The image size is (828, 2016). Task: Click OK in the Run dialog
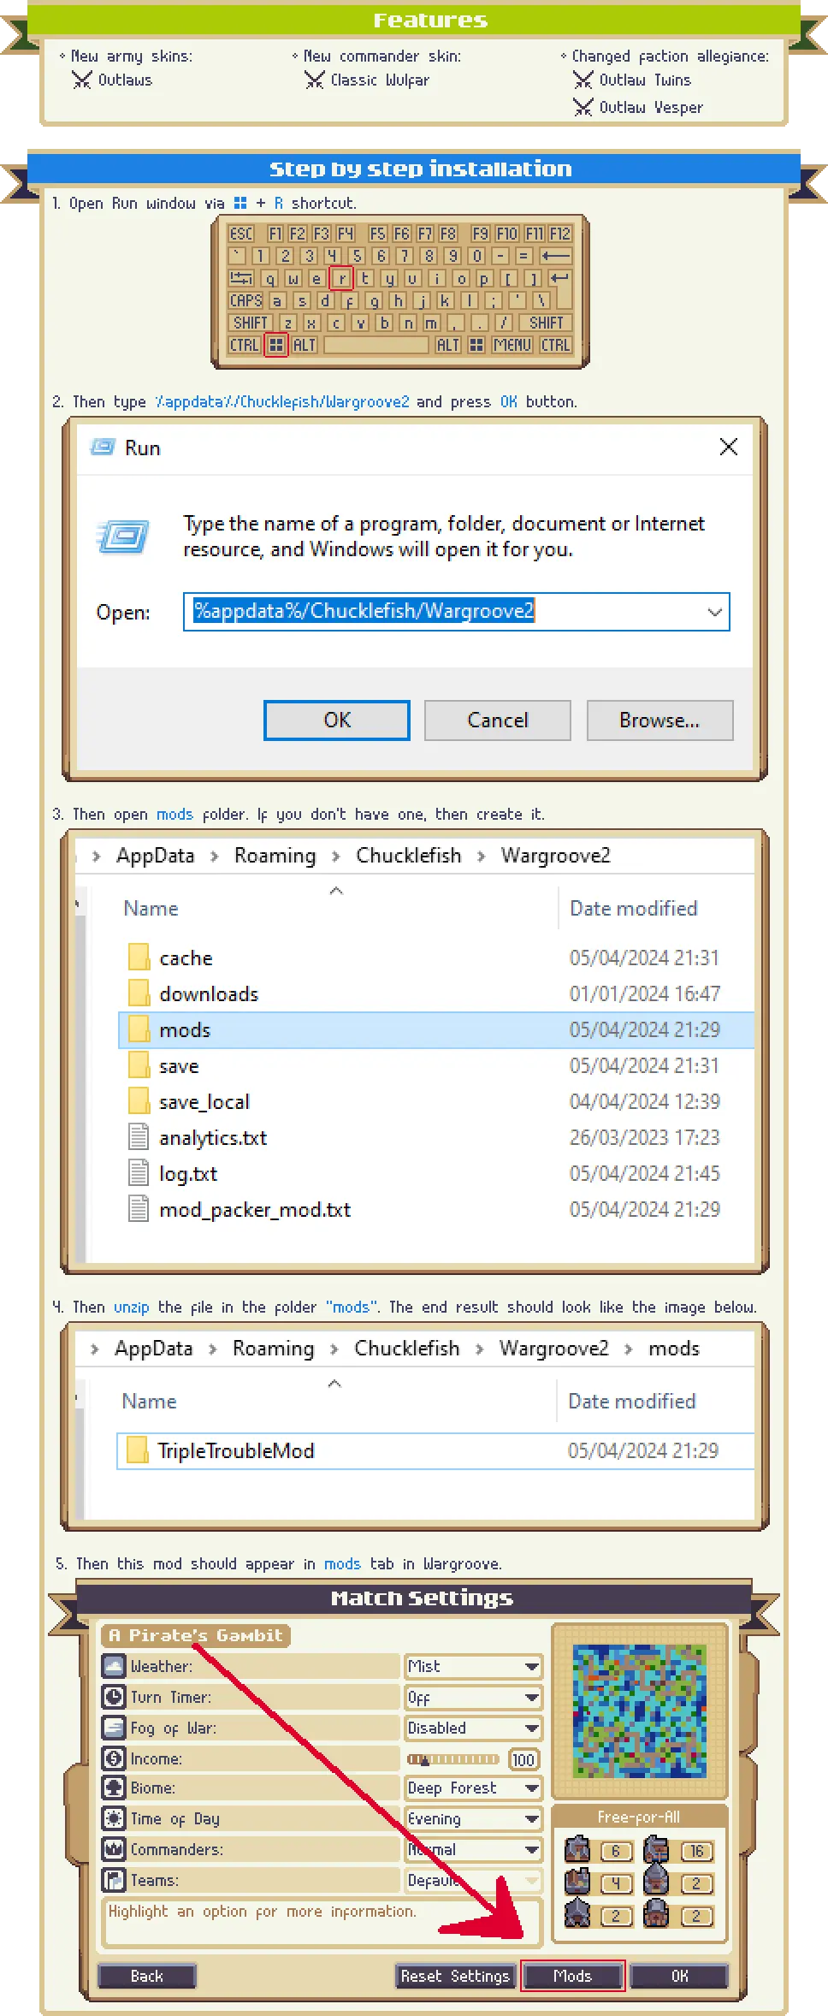337,720
